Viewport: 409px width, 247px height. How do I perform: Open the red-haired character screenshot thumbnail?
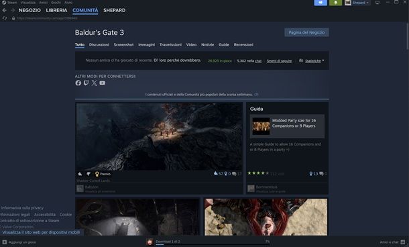coord(266,217)
